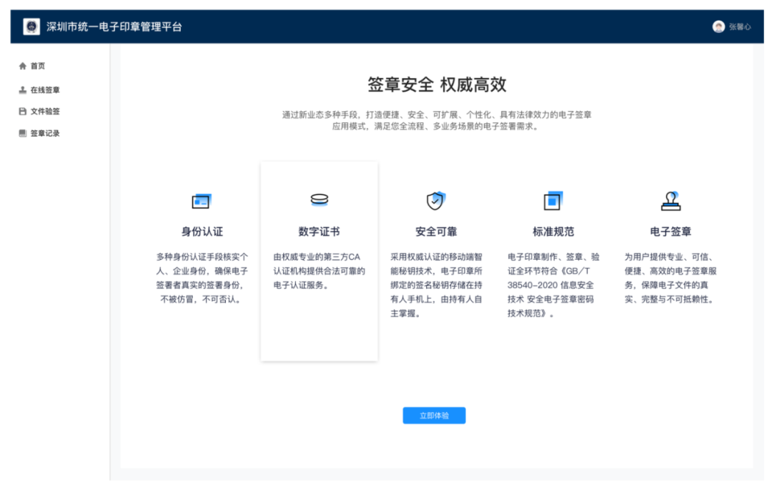Click description text under 身份认证
Viewport: 772px width, 487px height.
(202, 278)
